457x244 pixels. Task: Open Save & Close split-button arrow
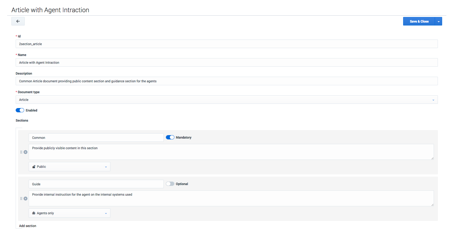click(x=438, y=22)
